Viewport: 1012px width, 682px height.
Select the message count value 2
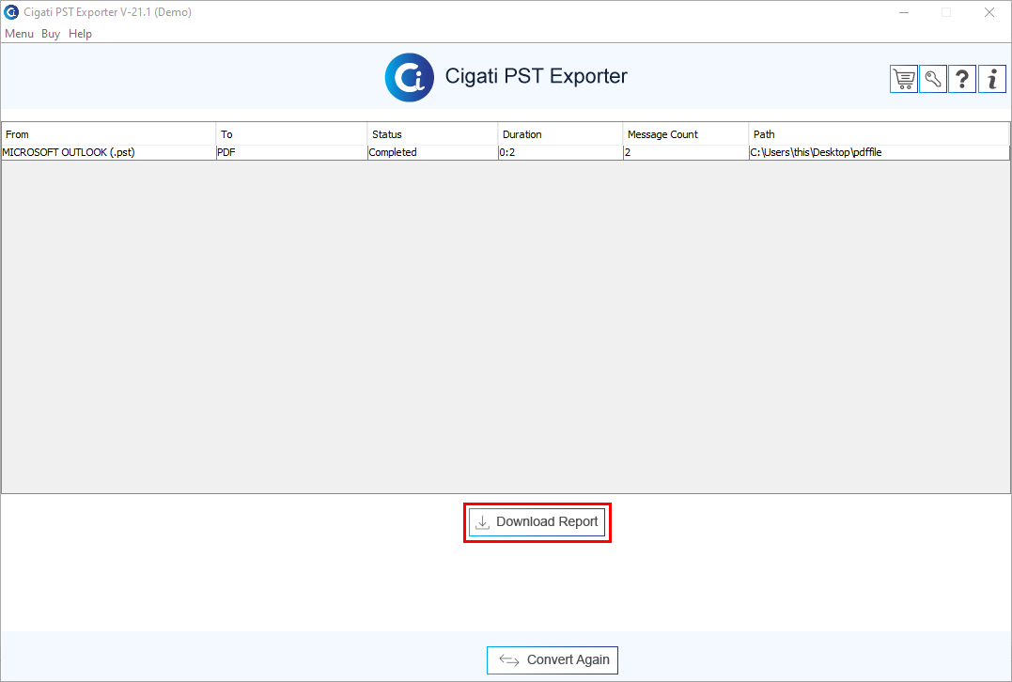pyautogui.click(x=685, y=152)
